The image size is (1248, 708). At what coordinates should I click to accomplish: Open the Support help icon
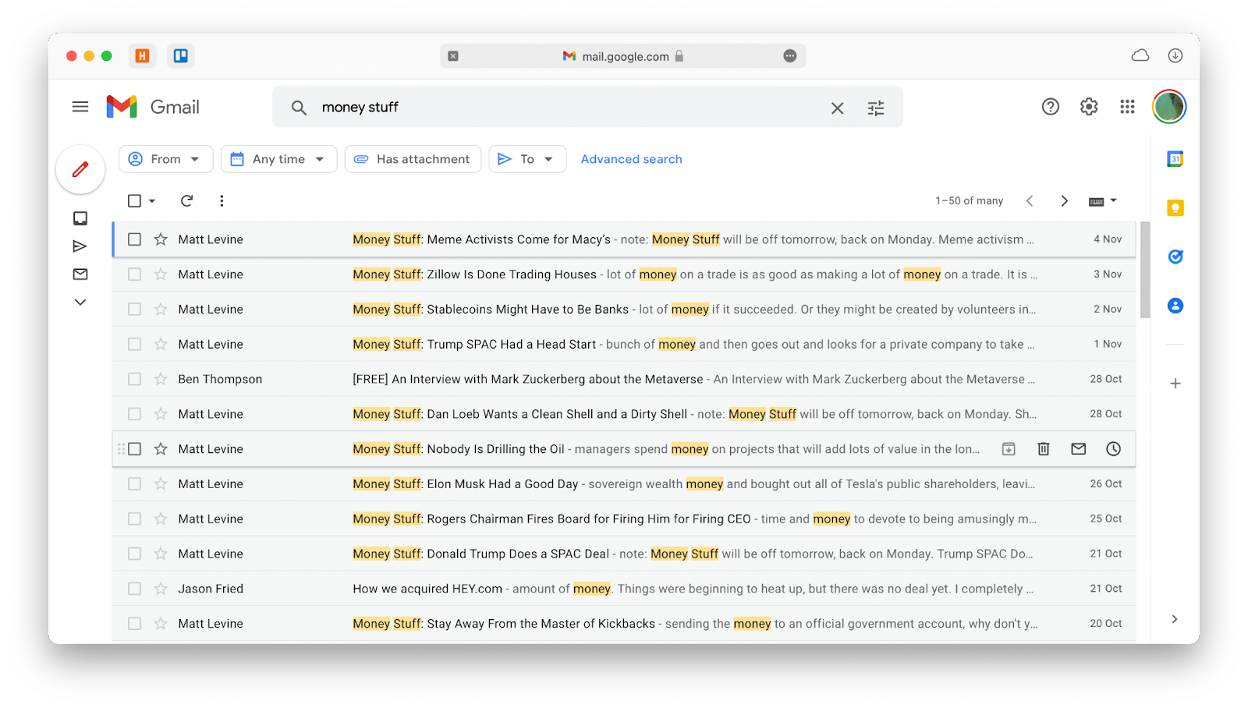(x=1051, y=107)
